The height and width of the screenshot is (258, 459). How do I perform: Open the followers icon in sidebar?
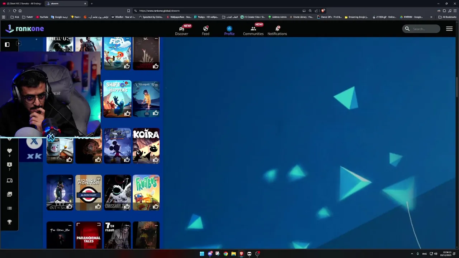pos(10,164)
